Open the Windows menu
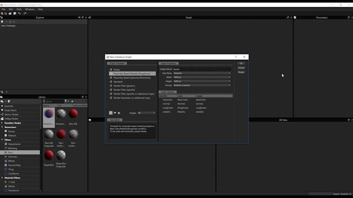 click(30, 9)
